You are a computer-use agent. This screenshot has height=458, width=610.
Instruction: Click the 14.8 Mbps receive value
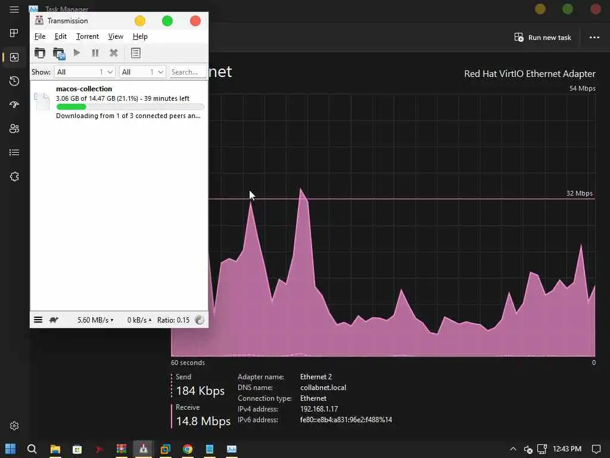point(203,421)
